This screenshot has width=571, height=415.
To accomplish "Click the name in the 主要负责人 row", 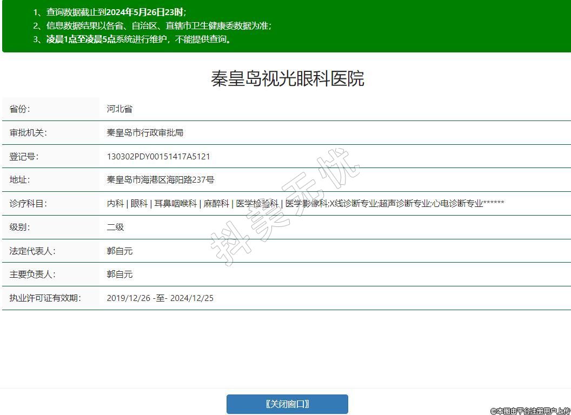I will click(119, 275).
